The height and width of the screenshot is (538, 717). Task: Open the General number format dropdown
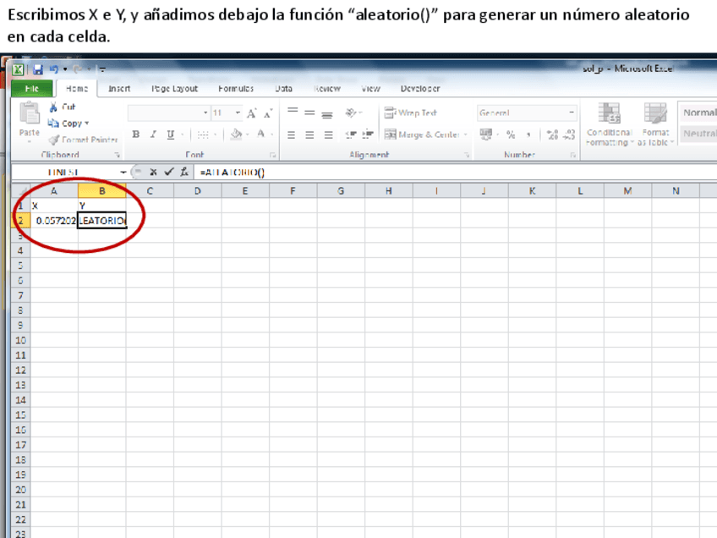pyautogui.click(x=571, y=112)
